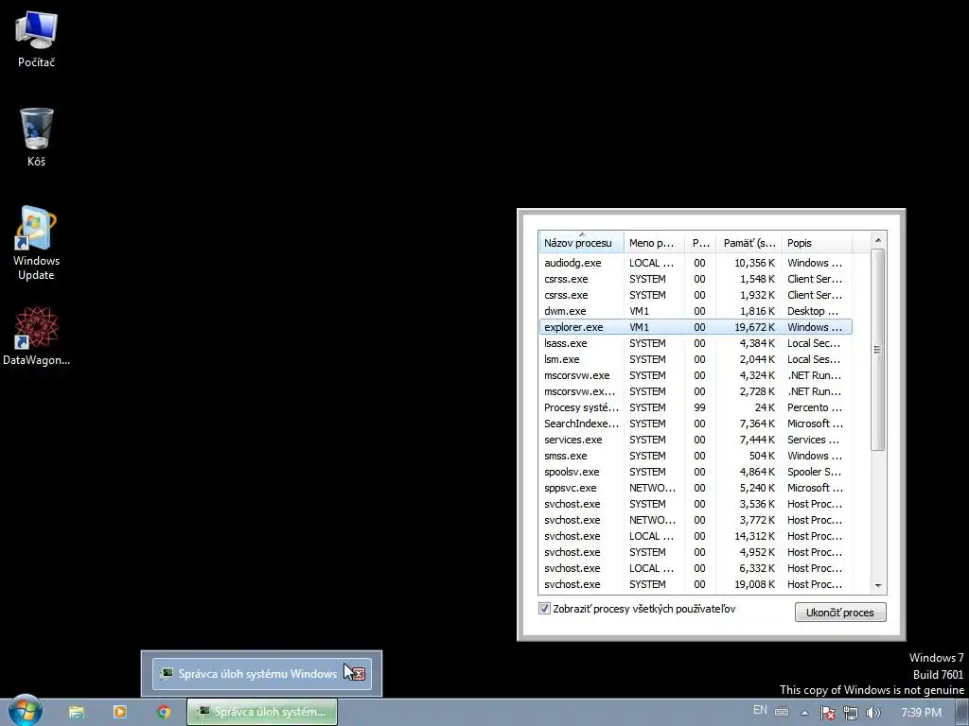969x726 pixels.
Task: Launch Google Chrome from the taskbar
Action: [x=164, y=712]
